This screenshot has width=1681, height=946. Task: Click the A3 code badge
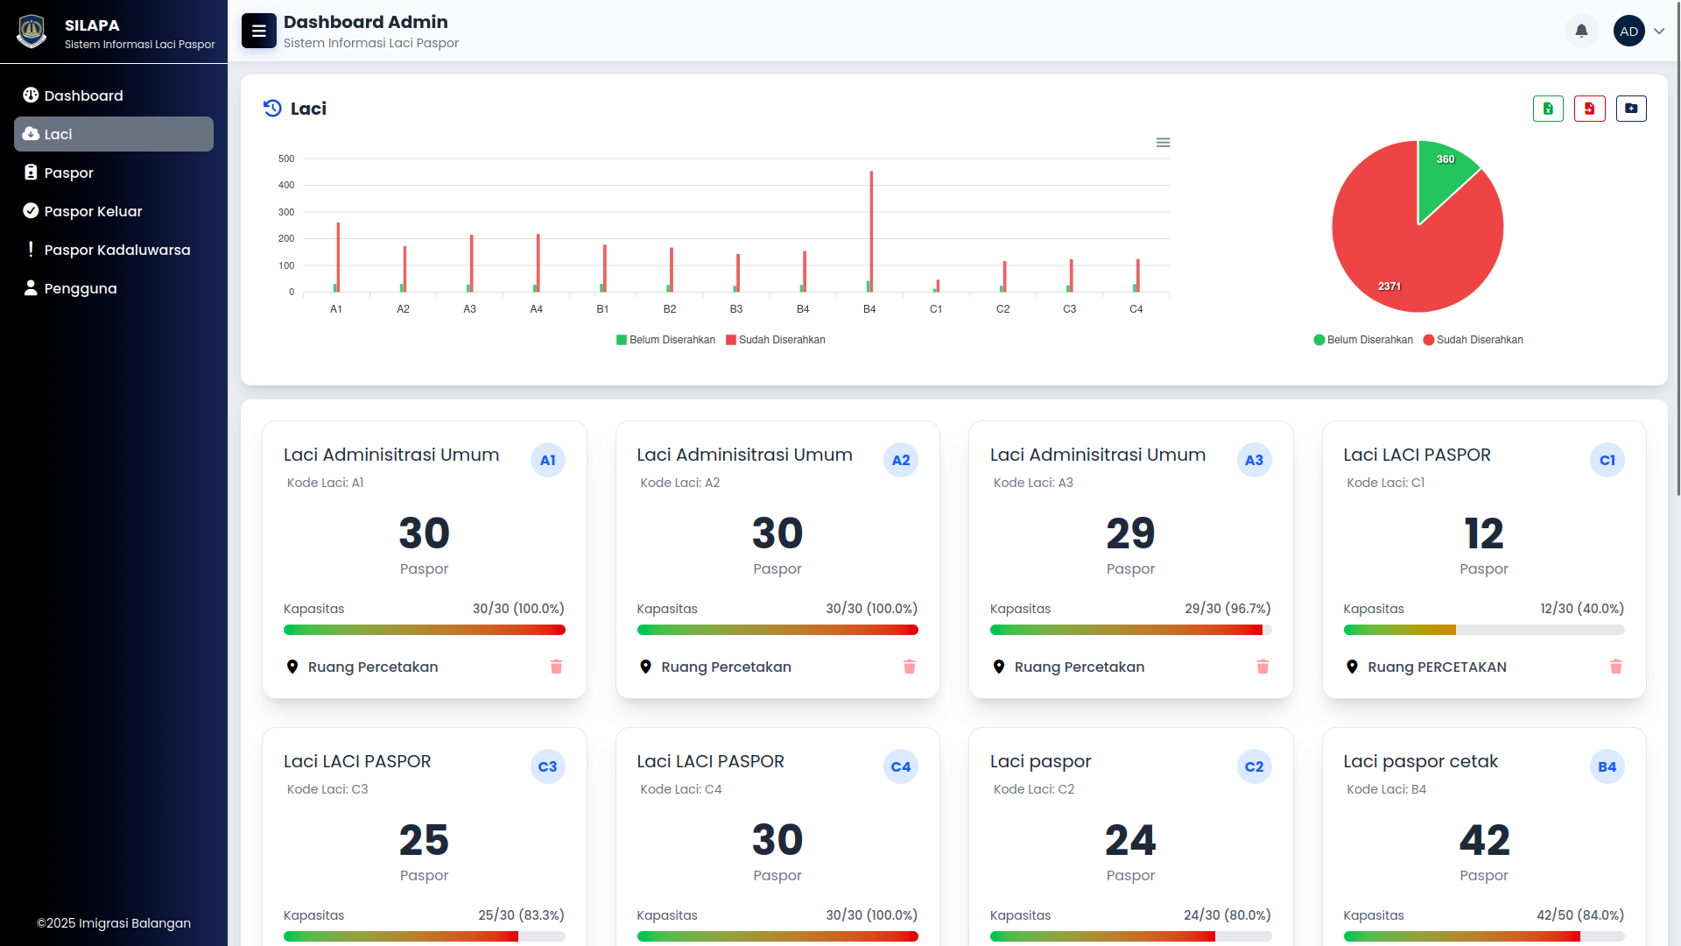[1255, 460]
